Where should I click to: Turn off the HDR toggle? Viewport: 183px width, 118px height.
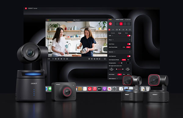(129, 35)
